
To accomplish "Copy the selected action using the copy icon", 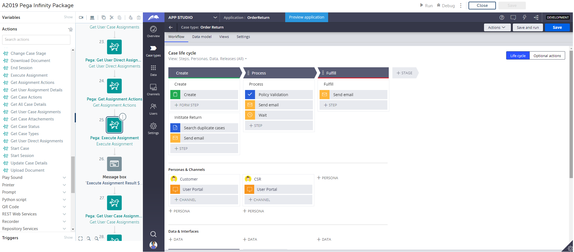I will (x=104, y=17).
